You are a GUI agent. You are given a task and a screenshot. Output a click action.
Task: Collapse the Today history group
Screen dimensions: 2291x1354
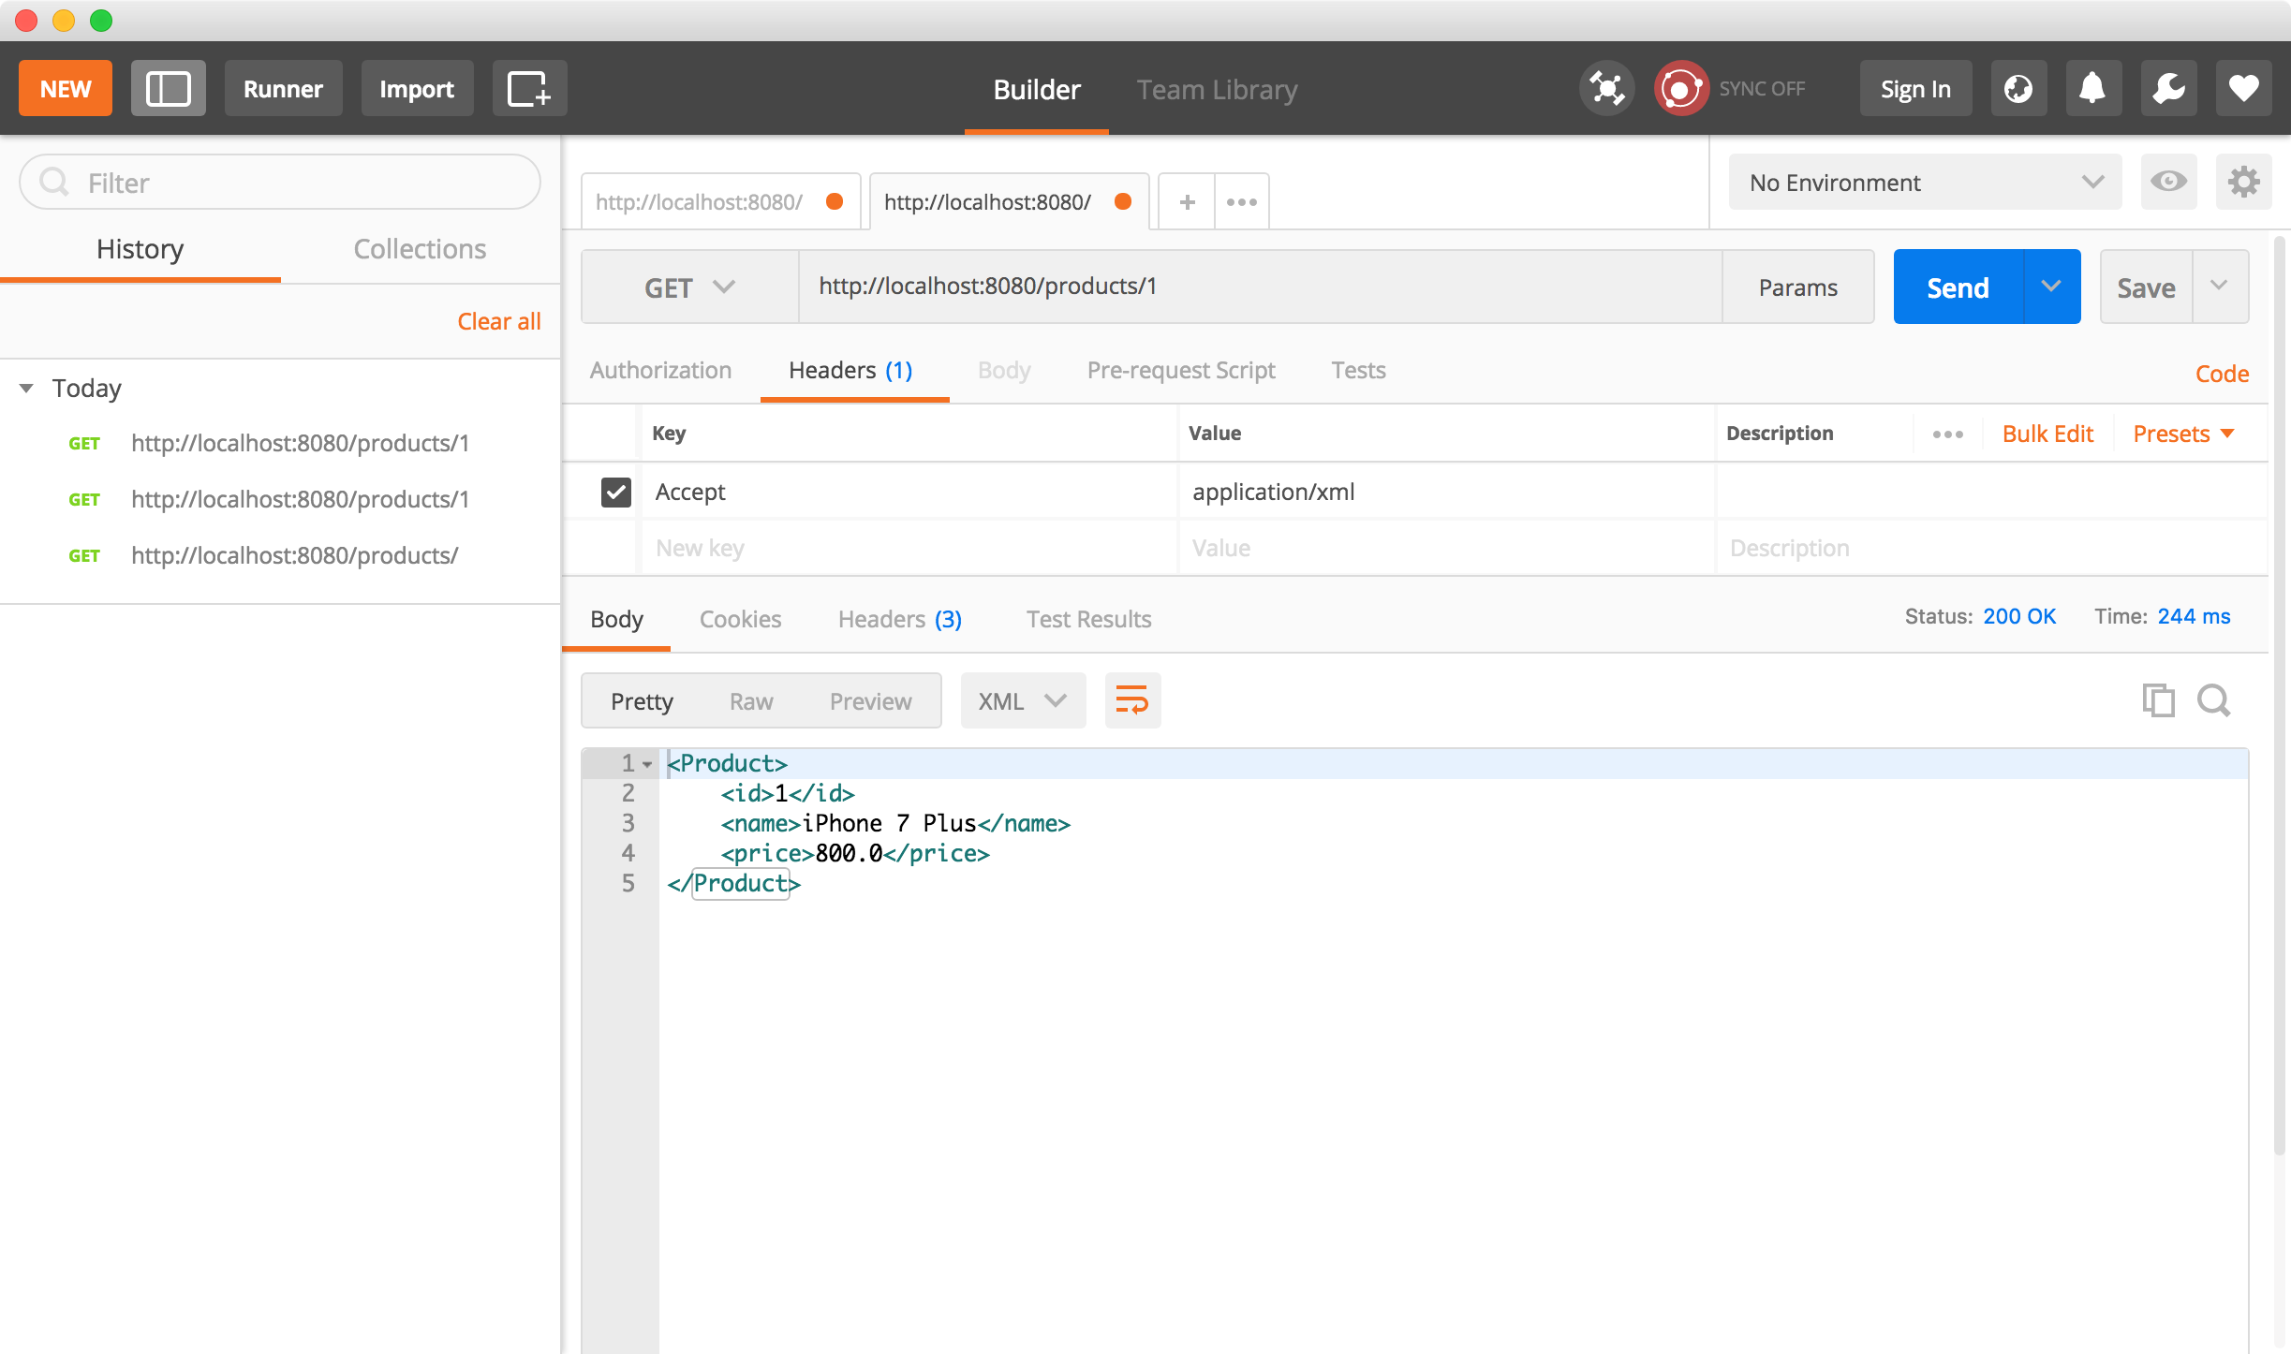click(x=26, y=388)
